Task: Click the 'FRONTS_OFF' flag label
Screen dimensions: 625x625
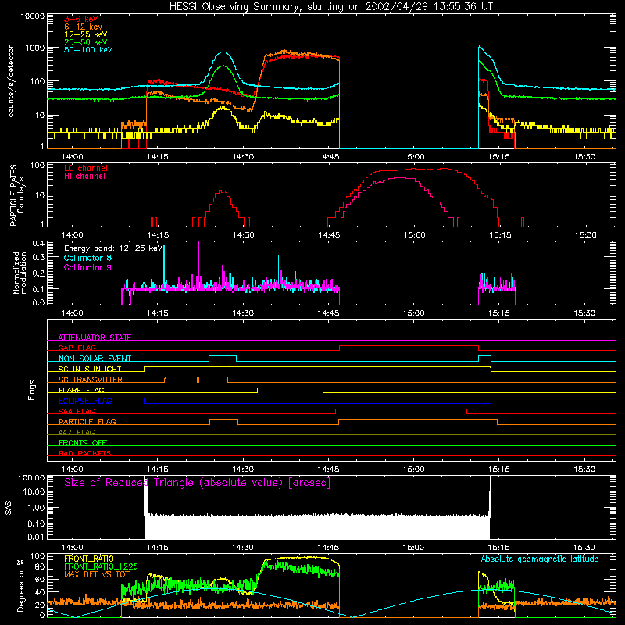Action: point(83,443)
